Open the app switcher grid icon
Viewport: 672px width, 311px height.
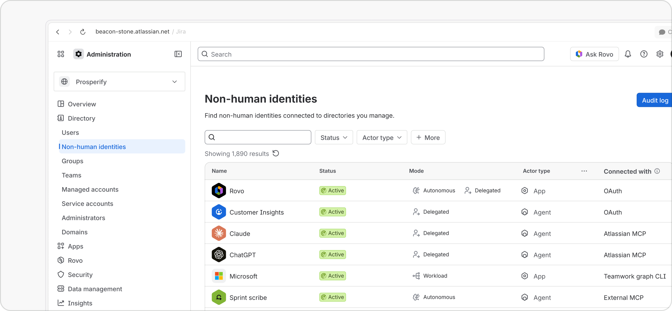61,54
